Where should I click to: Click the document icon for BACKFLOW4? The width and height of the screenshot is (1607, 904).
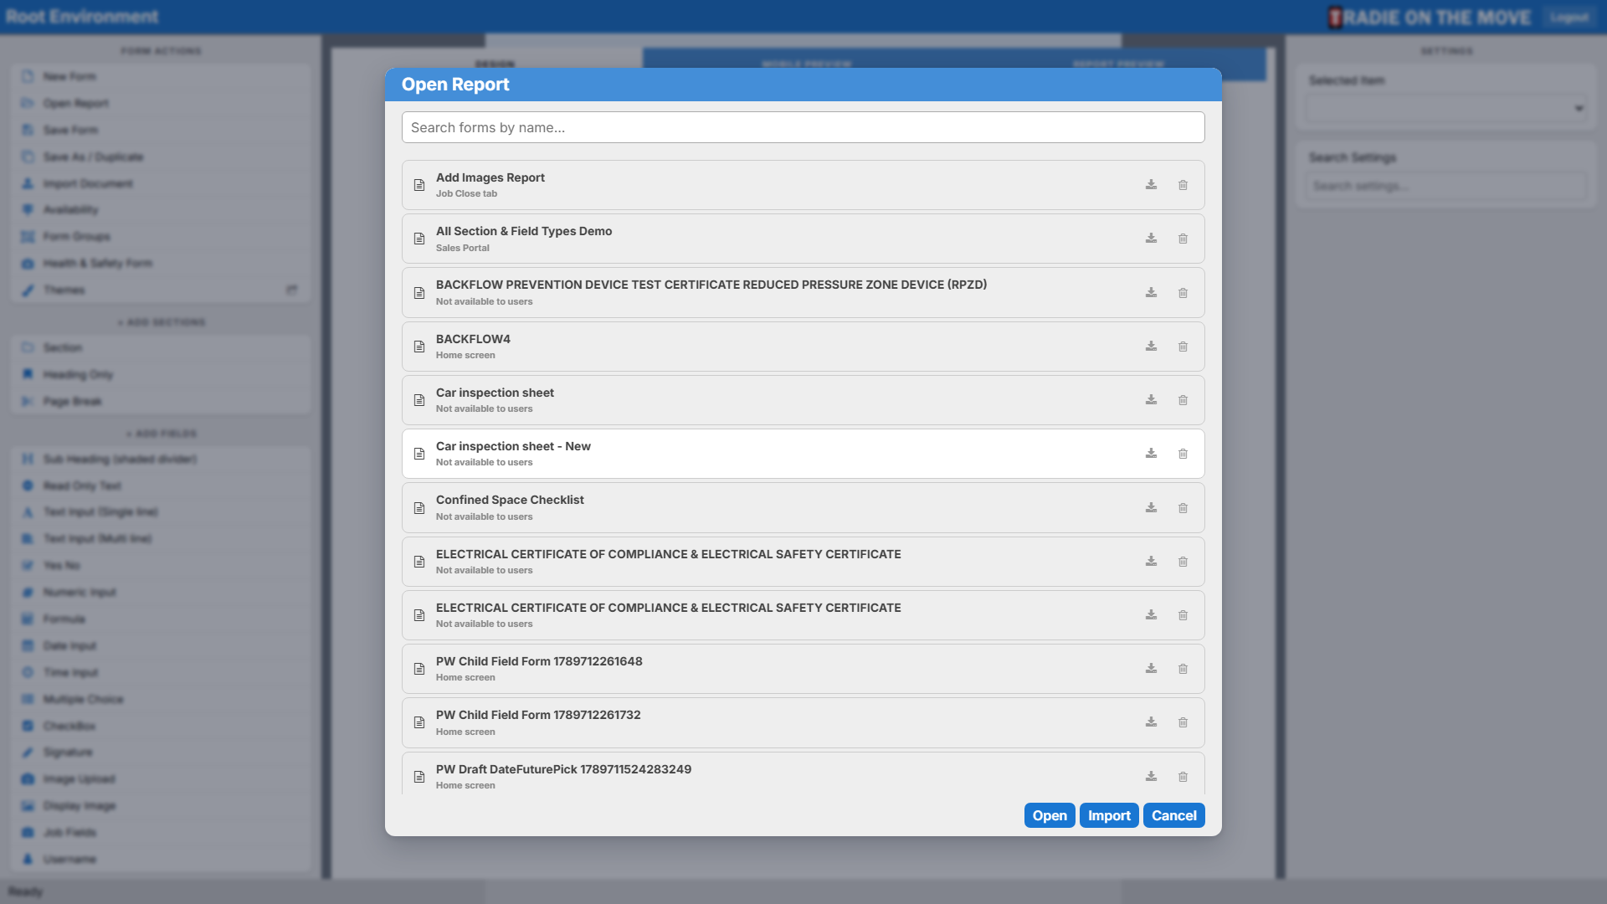(419, 347)
